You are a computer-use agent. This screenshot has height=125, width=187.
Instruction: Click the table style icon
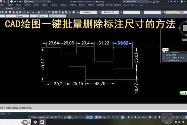point(121,12)
